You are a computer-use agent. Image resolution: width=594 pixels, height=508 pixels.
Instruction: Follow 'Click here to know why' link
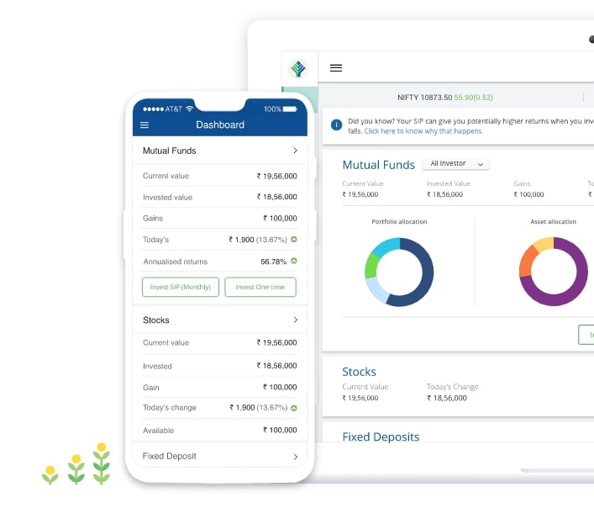(x=423, y=131)
